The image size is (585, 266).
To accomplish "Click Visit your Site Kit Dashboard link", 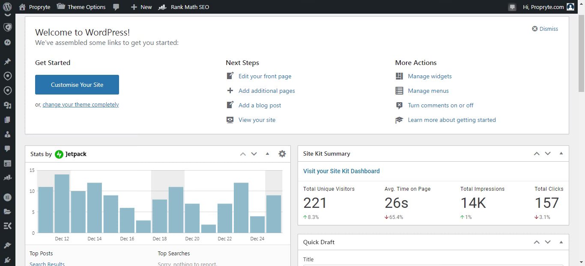I will point(341,171).
